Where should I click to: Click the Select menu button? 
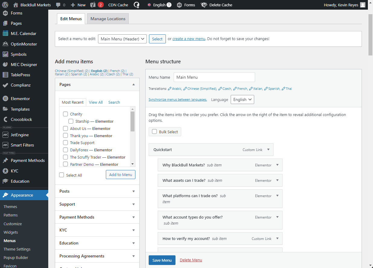pos(157,39)
